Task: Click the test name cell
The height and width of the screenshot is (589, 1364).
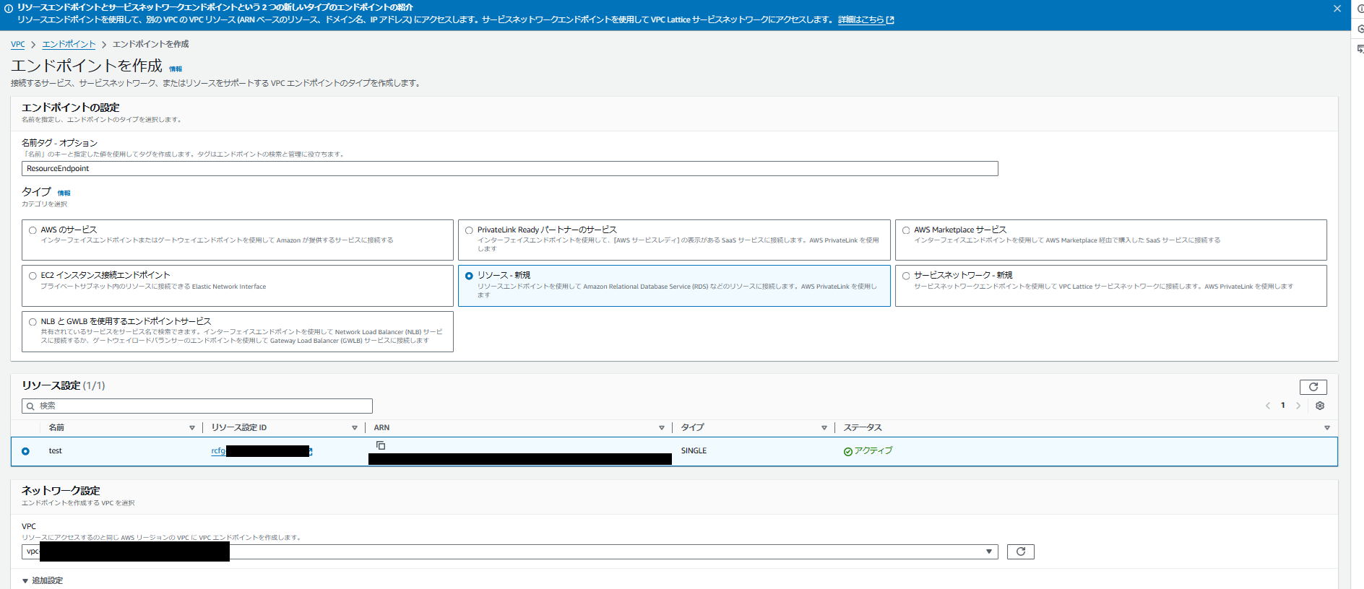Action: pyautogui.click(x=55, y=450)
